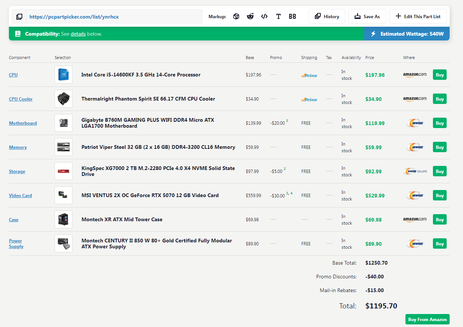Open Gigabyte B760M GAMING PLUS product name

148,123
